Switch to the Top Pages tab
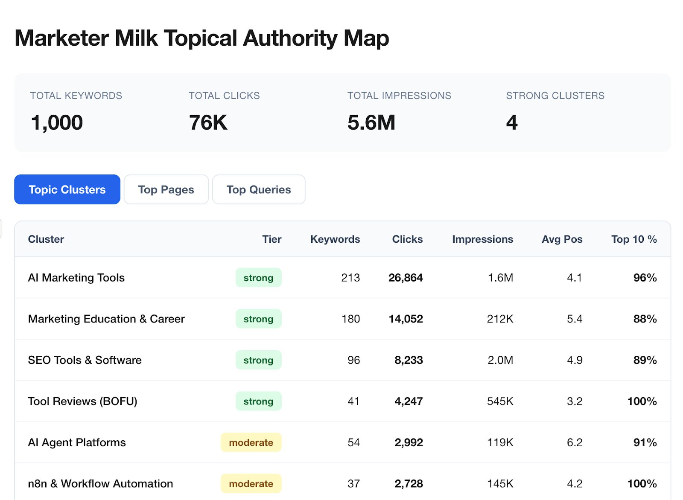This screenshot has height=500, width=683. (166, 189)
